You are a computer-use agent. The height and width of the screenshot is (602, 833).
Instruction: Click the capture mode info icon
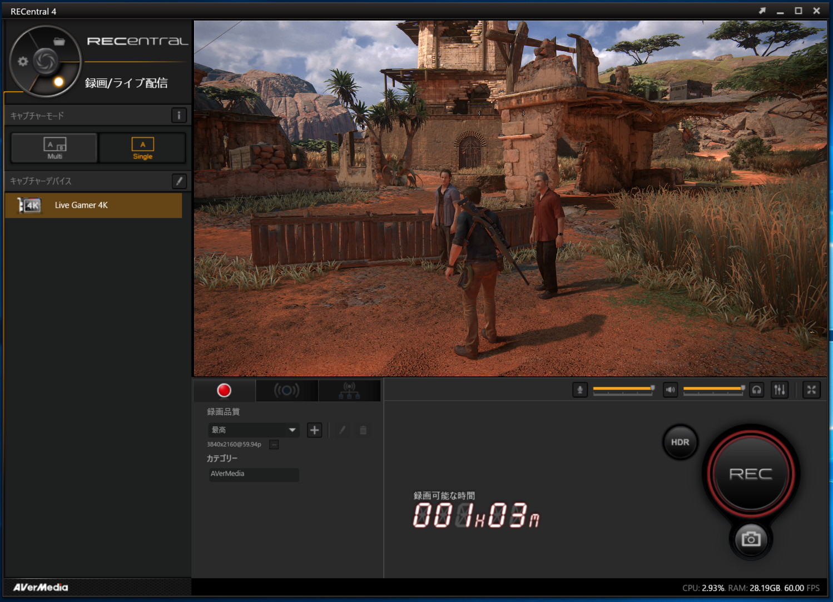[178, 116]
